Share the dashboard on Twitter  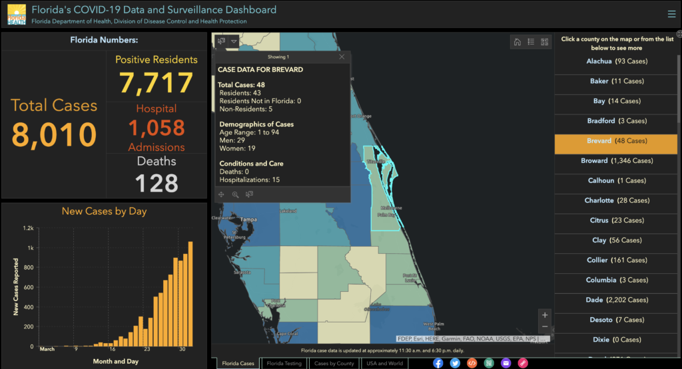pos(455,363)
